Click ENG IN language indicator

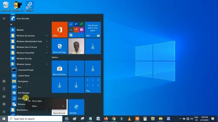coord(196,119)
